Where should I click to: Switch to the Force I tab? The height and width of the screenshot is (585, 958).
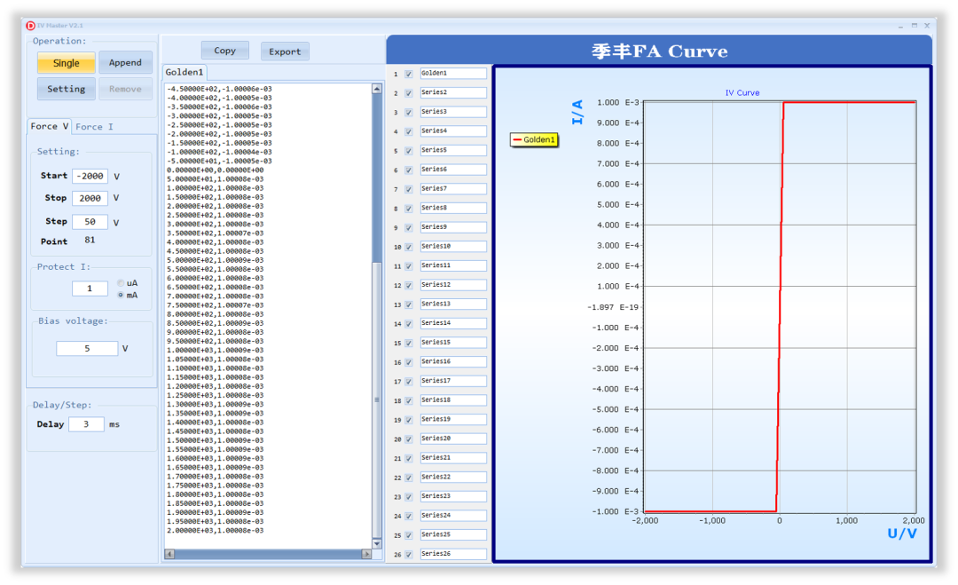tap(94, 127)
